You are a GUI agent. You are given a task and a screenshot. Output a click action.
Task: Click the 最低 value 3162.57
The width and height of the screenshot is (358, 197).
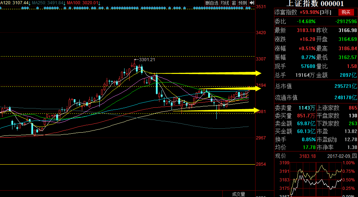click(x=347, y=57)
